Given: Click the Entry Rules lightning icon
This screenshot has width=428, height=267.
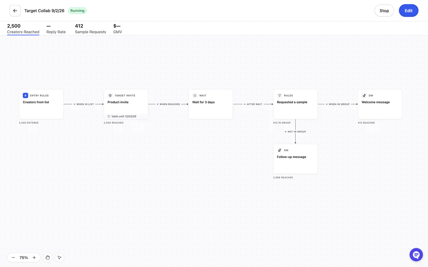Looking at the screenshot, I should [x=25, y=95].
